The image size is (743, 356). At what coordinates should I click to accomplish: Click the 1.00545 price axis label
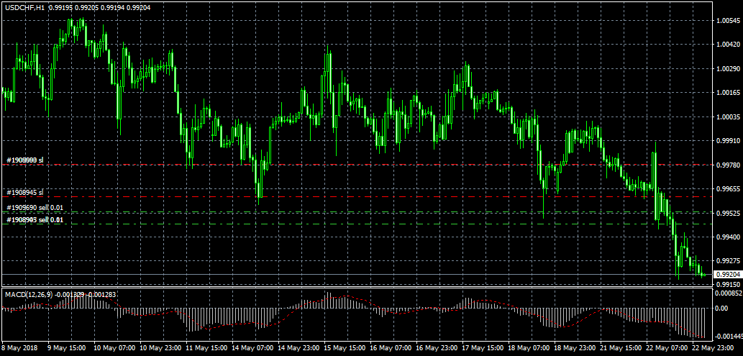pyautogui.click(x=727, y=21)
